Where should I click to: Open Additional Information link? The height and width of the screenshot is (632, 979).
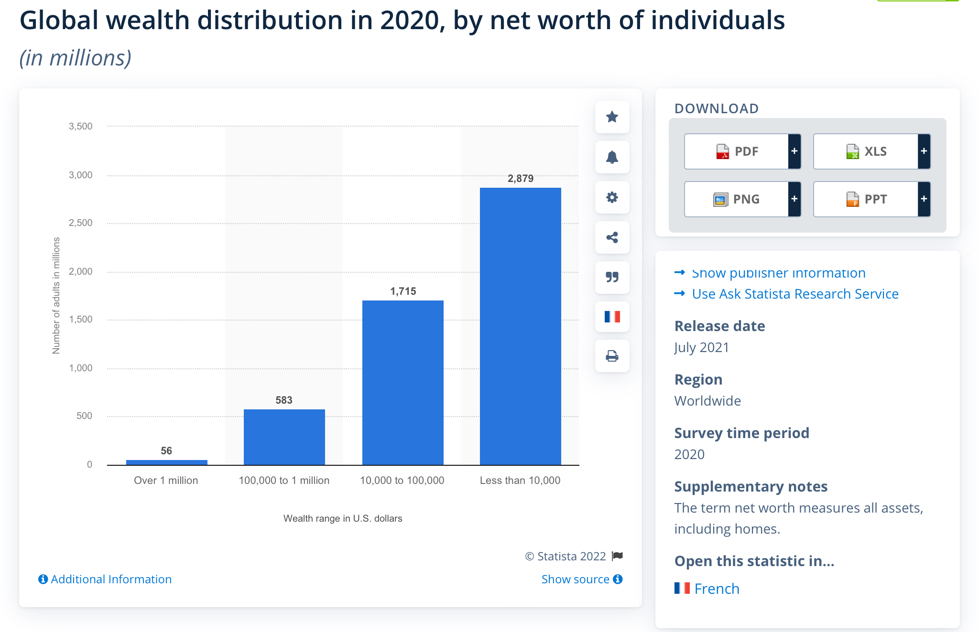click(111, 579)
